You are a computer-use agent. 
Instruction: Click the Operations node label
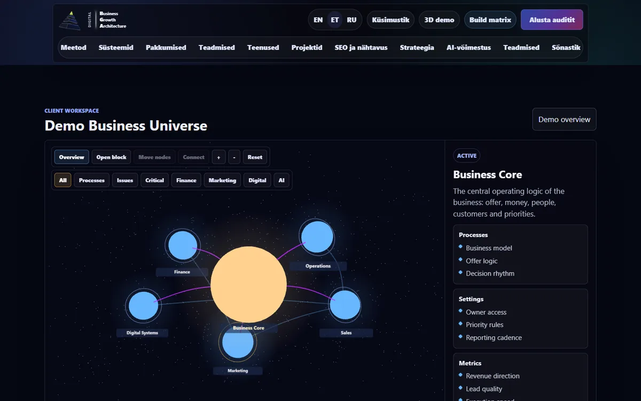318,266
